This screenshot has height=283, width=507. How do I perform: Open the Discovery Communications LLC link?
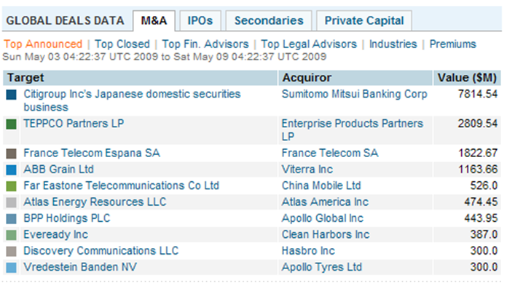(x=101, y=251)
